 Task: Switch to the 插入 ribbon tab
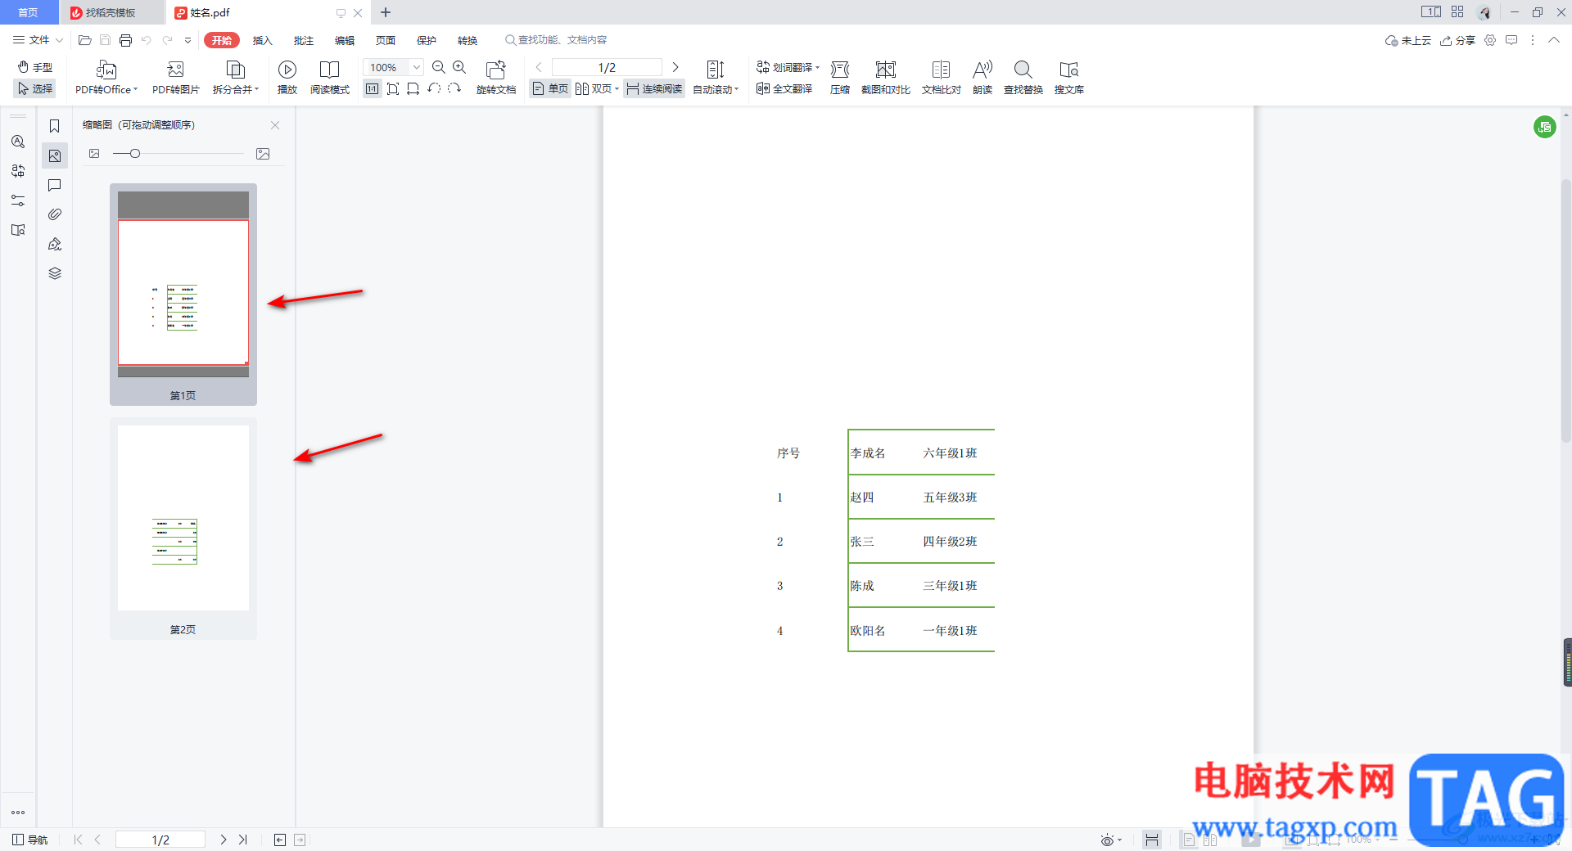[263, 40]
